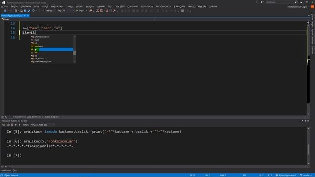Click the Open File toolbar icon
315x177 pixels.
(x=21, y=11)
